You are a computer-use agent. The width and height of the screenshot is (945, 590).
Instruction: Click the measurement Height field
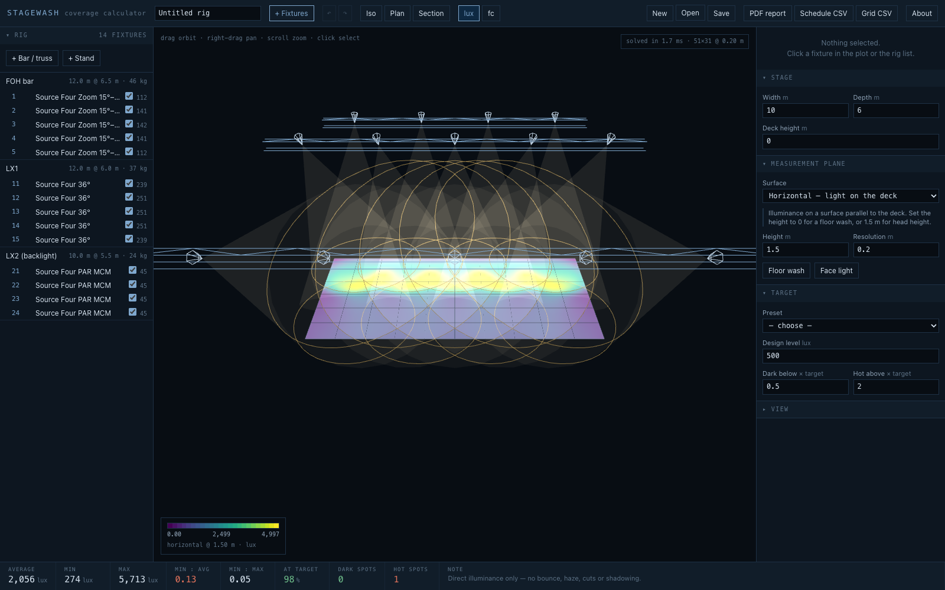tap(805, 250)
